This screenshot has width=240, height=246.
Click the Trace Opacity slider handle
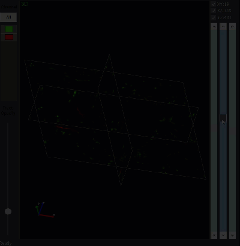[8, 211]
